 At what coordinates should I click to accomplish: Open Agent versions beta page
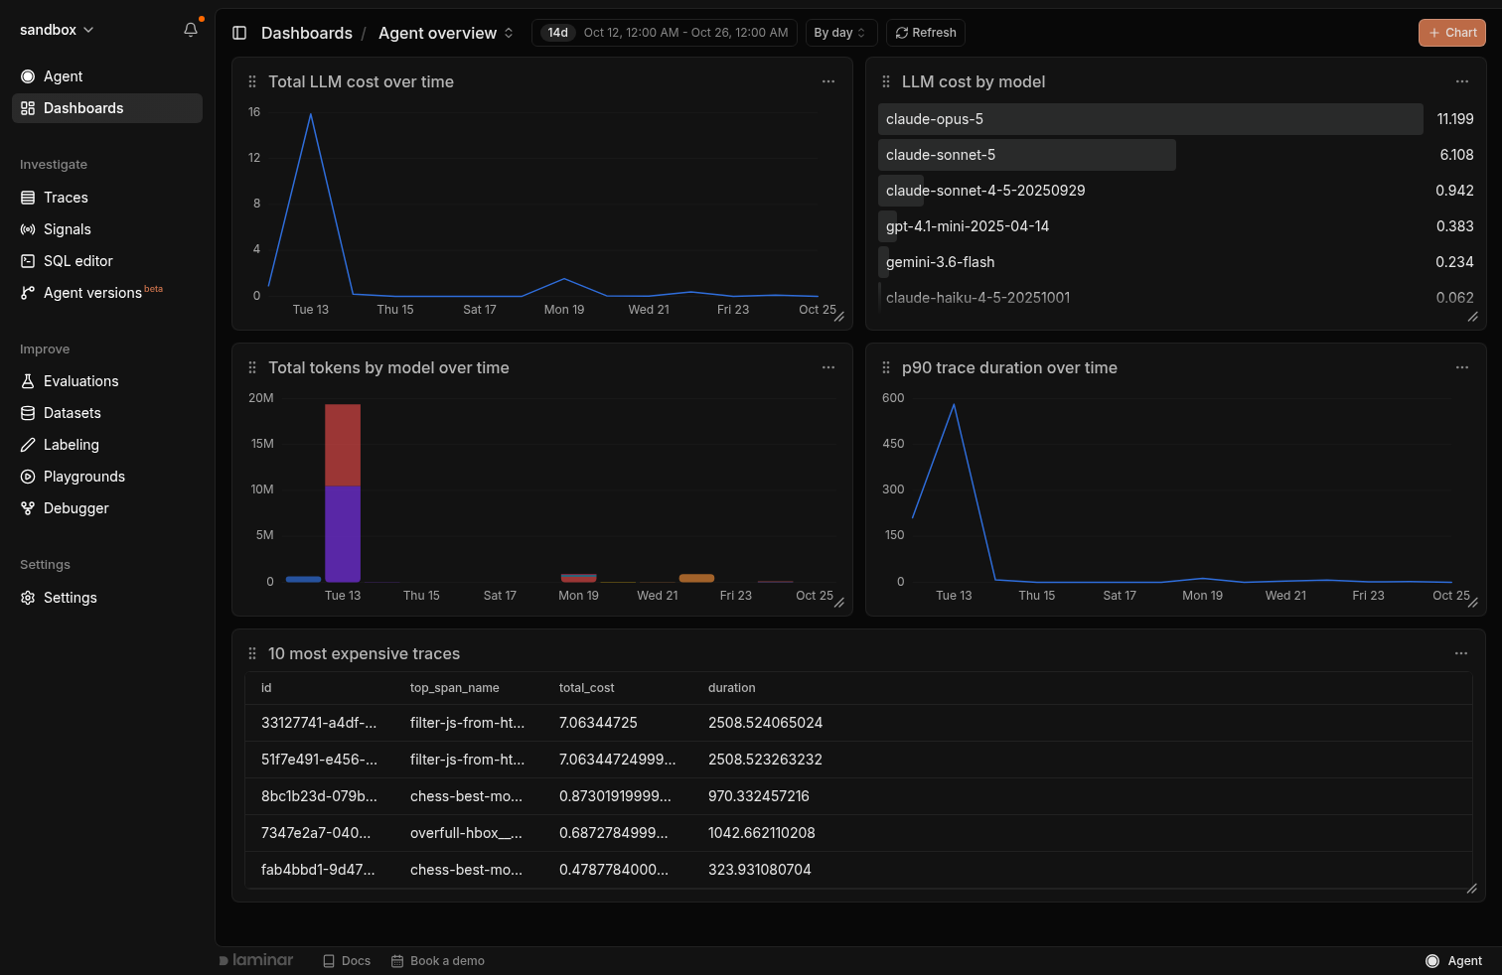[107, 293]
